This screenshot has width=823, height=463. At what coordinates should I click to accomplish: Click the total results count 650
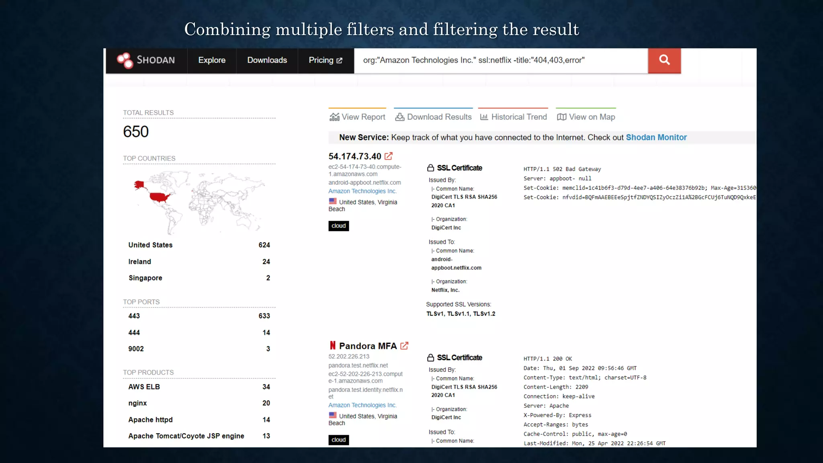click(136, 132)
